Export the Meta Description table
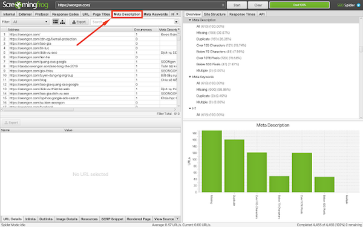 pos(79,22)
